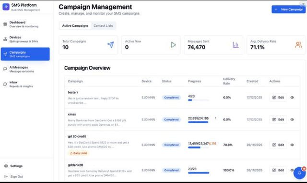This screenshot has width=307, height=183.
Task: Open Dashboard in the sidebar
Action: pyautogui.click(x=25, y=24)
